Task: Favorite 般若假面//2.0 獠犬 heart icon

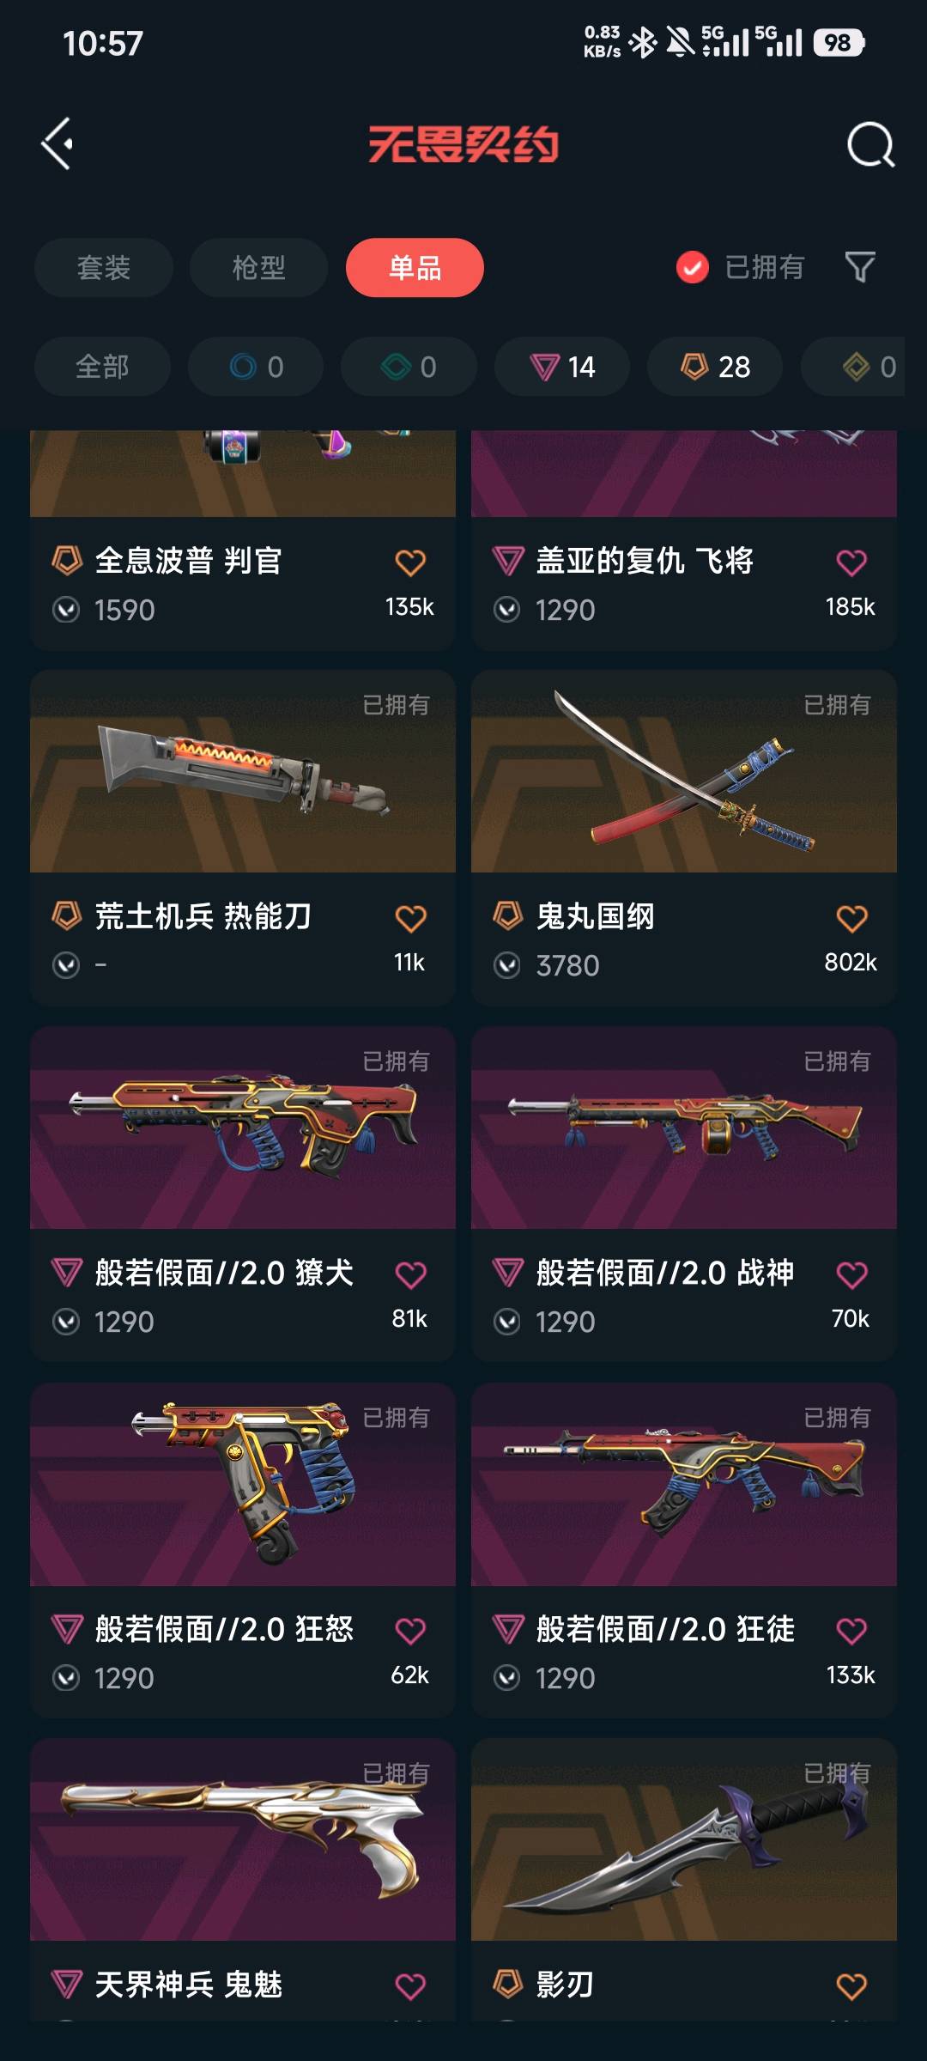Action: [x=410, y=1275]
